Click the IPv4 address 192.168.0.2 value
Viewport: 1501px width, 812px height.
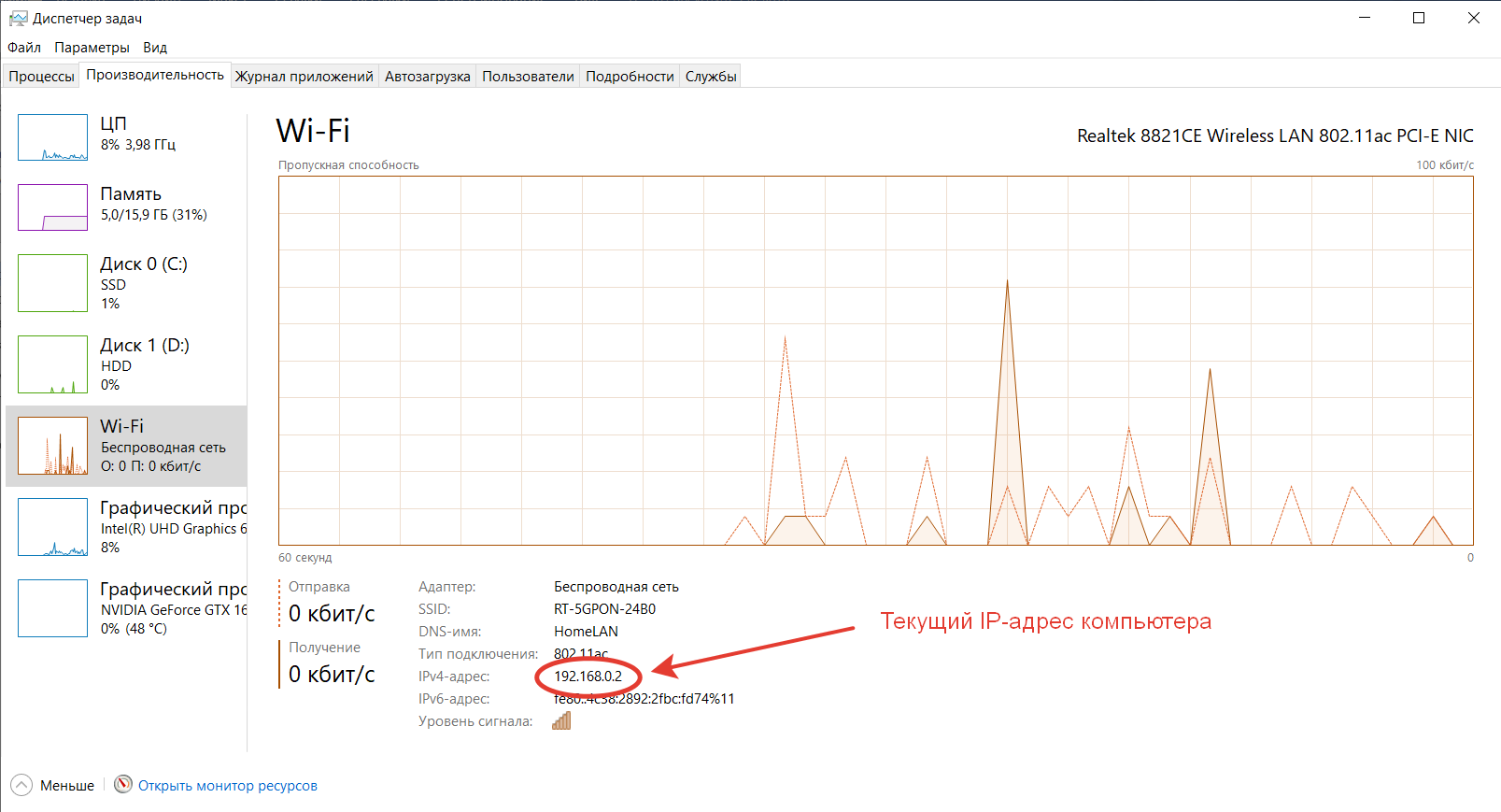pos(588,677)
